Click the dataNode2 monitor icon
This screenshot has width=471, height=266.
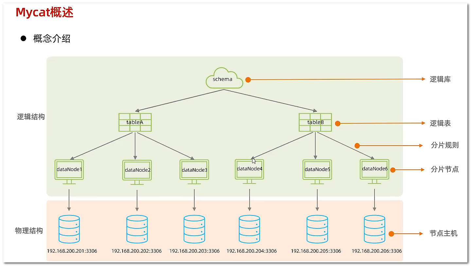pyautogui.click(x=137, y=172)
